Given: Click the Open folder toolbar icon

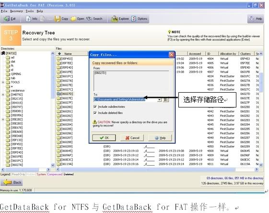Looking at the screenshot, I should [73, 19].
